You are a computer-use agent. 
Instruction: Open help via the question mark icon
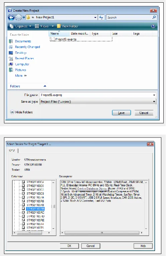[x=153, y=26]
